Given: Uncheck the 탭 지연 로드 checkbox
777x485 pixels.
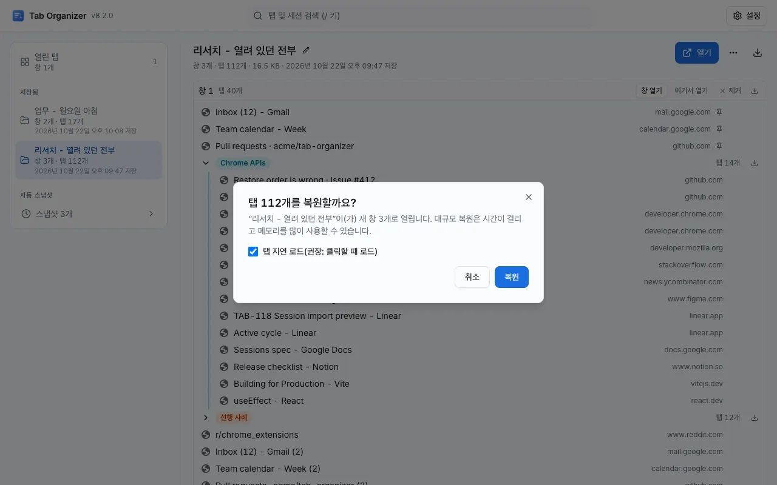Looking at the screenshot, I should coord(253,252).
